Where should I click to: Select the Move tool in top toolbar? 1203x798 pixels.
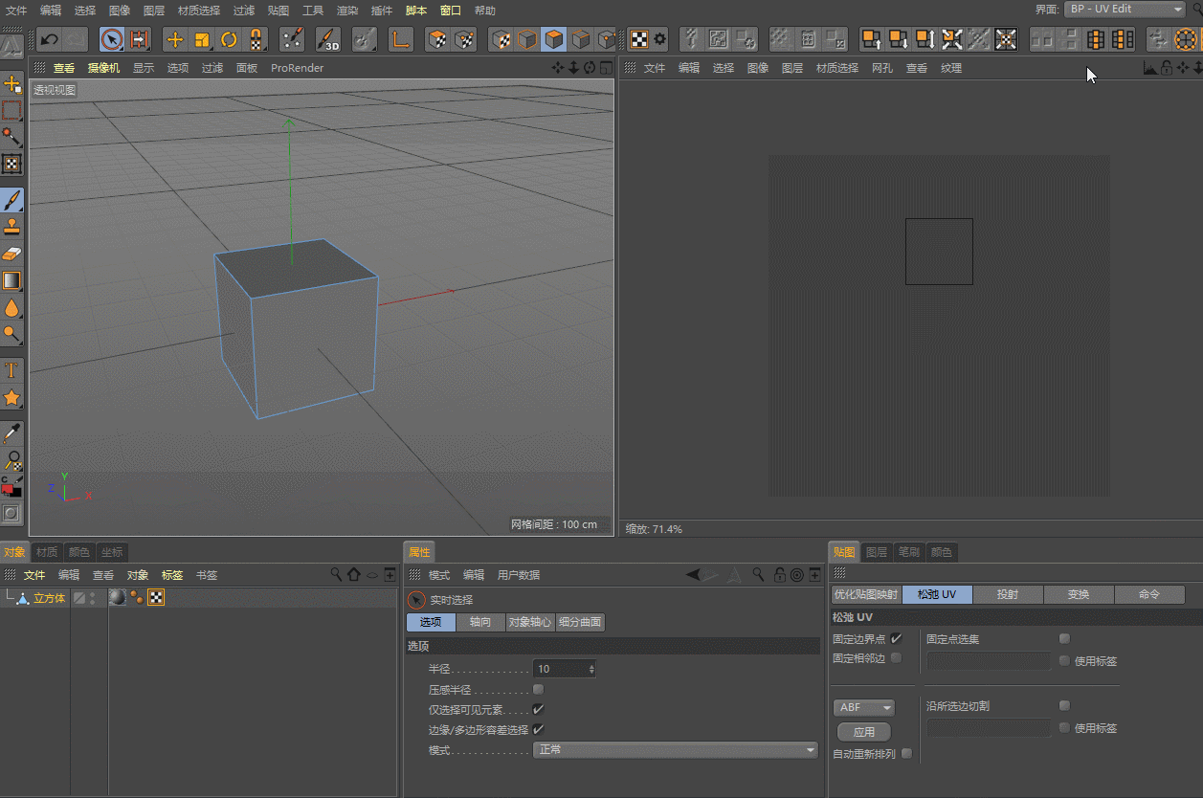click(x=175, y=39)
